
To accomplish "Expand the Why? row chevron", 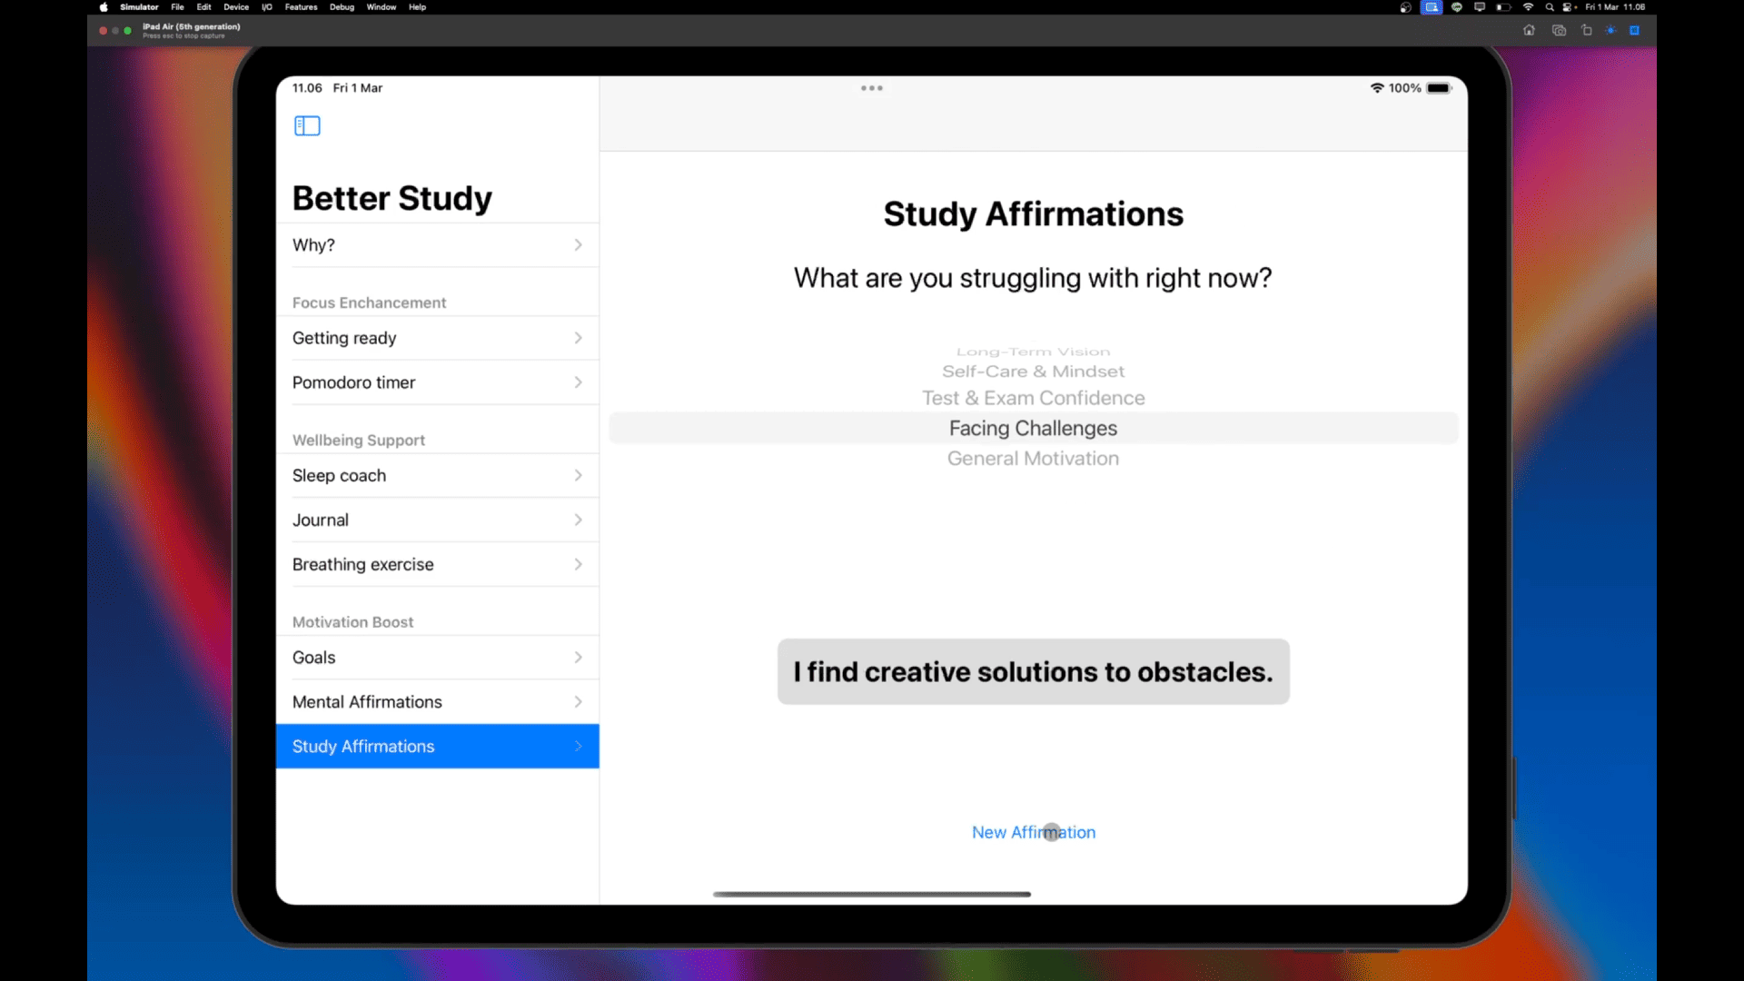I will (578, 245).
